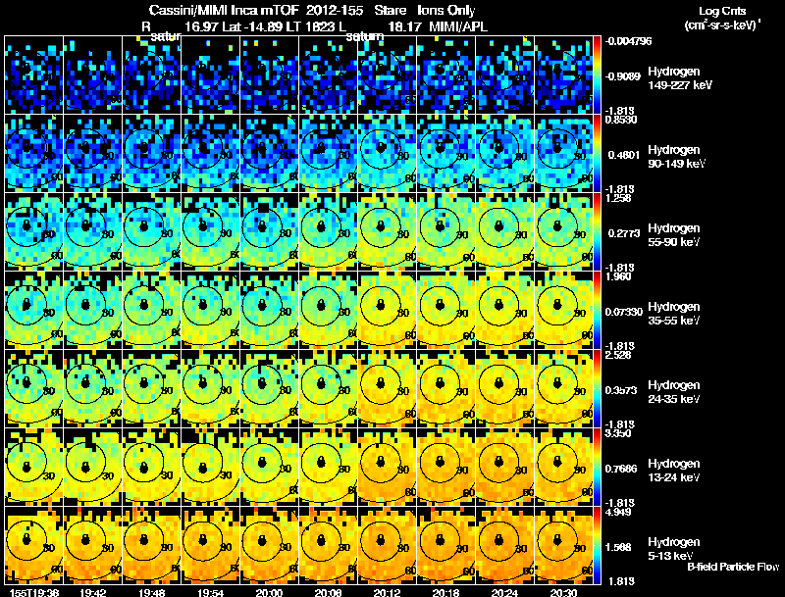Pick the 13-24 keV row color scale

click(x=597, y=467)
